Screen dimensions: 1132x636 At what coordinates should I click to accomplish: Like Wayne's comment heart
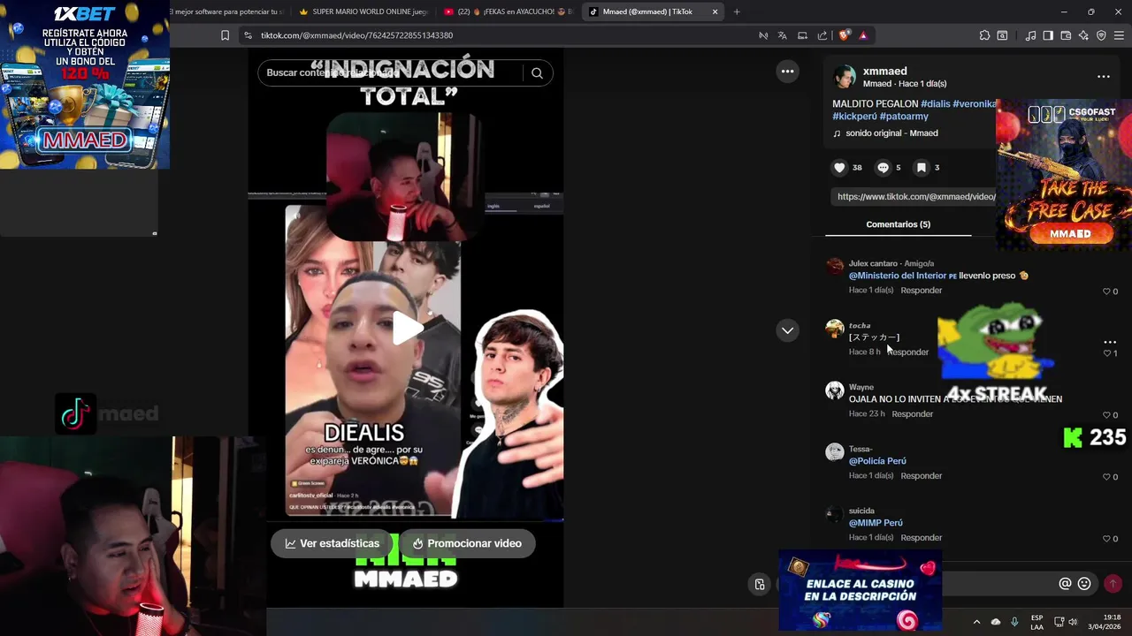pos(1106,415)
